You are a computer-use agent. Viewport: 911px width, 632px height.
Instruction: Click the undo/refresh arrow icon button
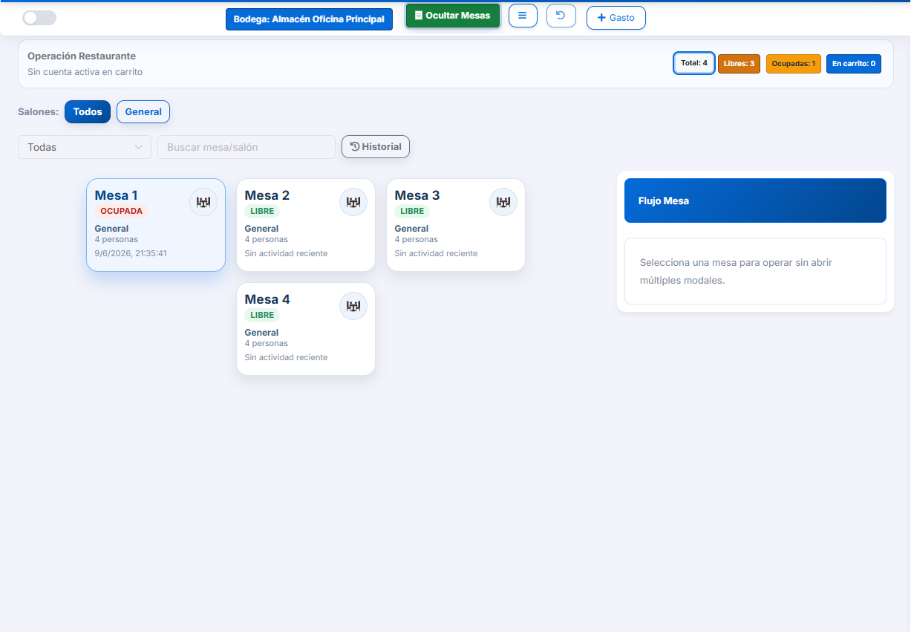pos(561,16)
